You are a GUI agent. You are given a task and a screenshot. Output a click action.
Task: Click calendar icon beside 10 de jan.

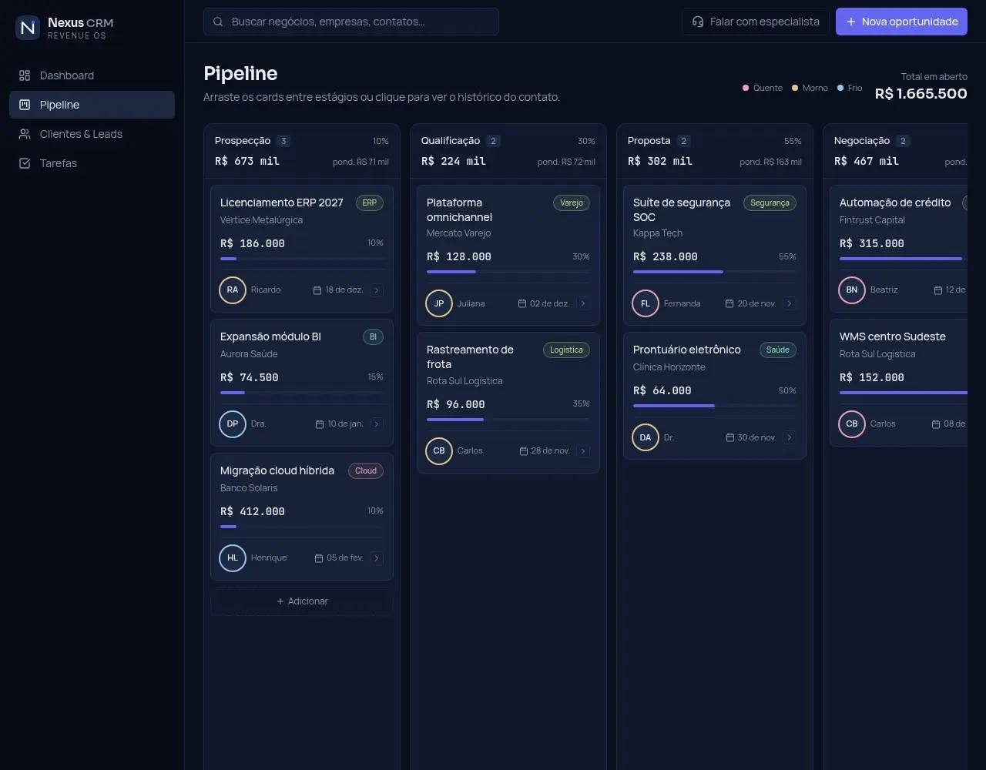tap(320, 424)
